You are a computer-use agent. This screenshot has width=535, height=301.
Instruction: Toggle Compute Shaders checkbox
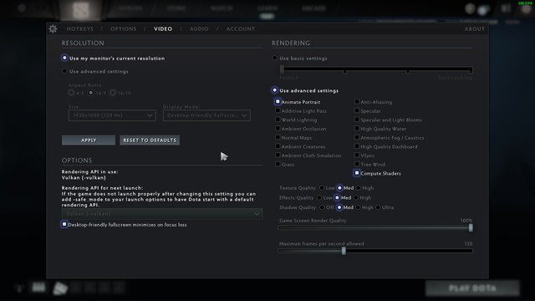[x=357, y=173]
